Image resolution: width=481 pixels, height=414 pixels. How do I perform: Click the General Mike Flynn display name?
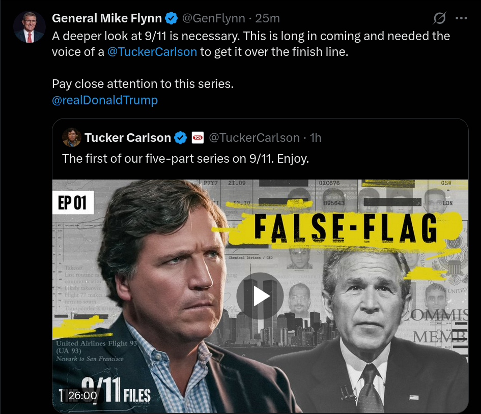click(107, 19)
